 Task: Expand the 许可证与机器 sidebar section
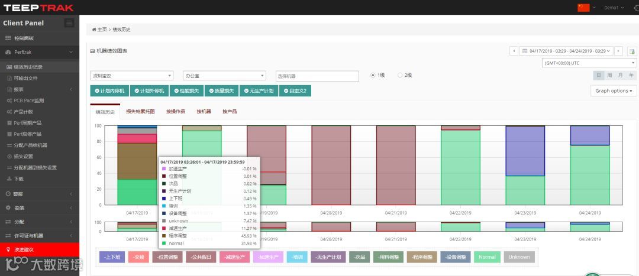coord(40,236)
